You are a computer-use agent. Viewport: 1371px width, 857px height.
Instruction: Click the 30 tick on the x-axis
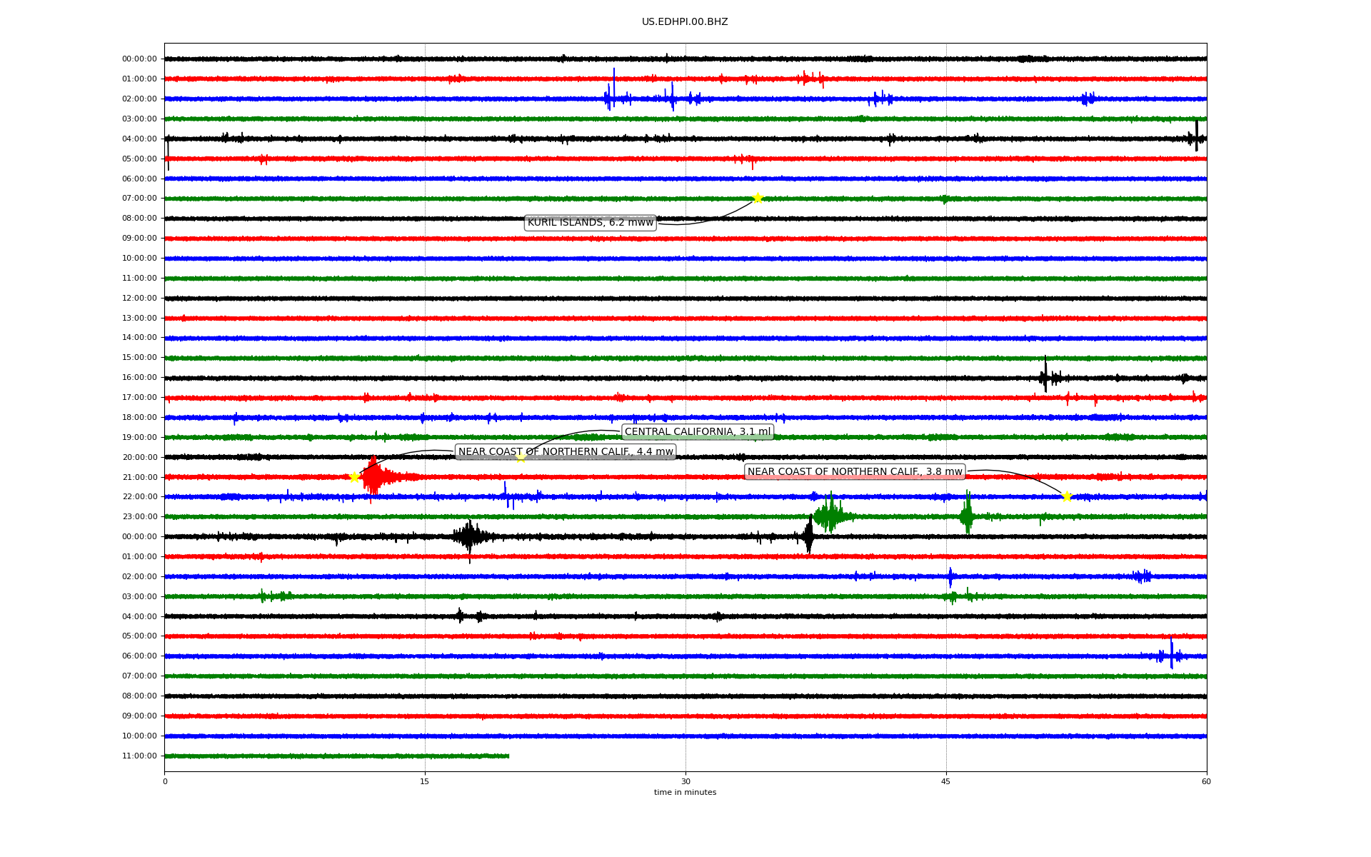(x=685, y=781)
